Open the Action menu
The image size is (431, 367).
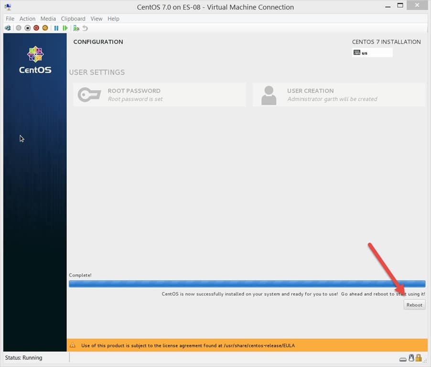27,19
